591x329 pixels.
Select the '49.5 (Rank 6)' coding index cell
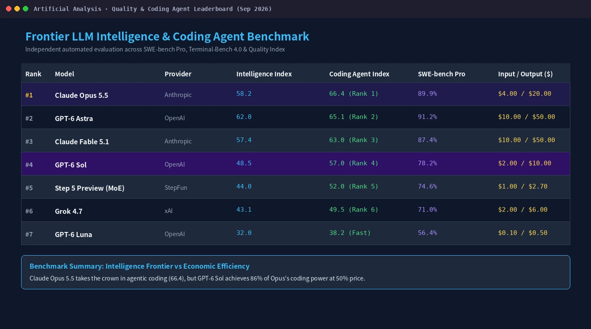(x=354, y=210)
